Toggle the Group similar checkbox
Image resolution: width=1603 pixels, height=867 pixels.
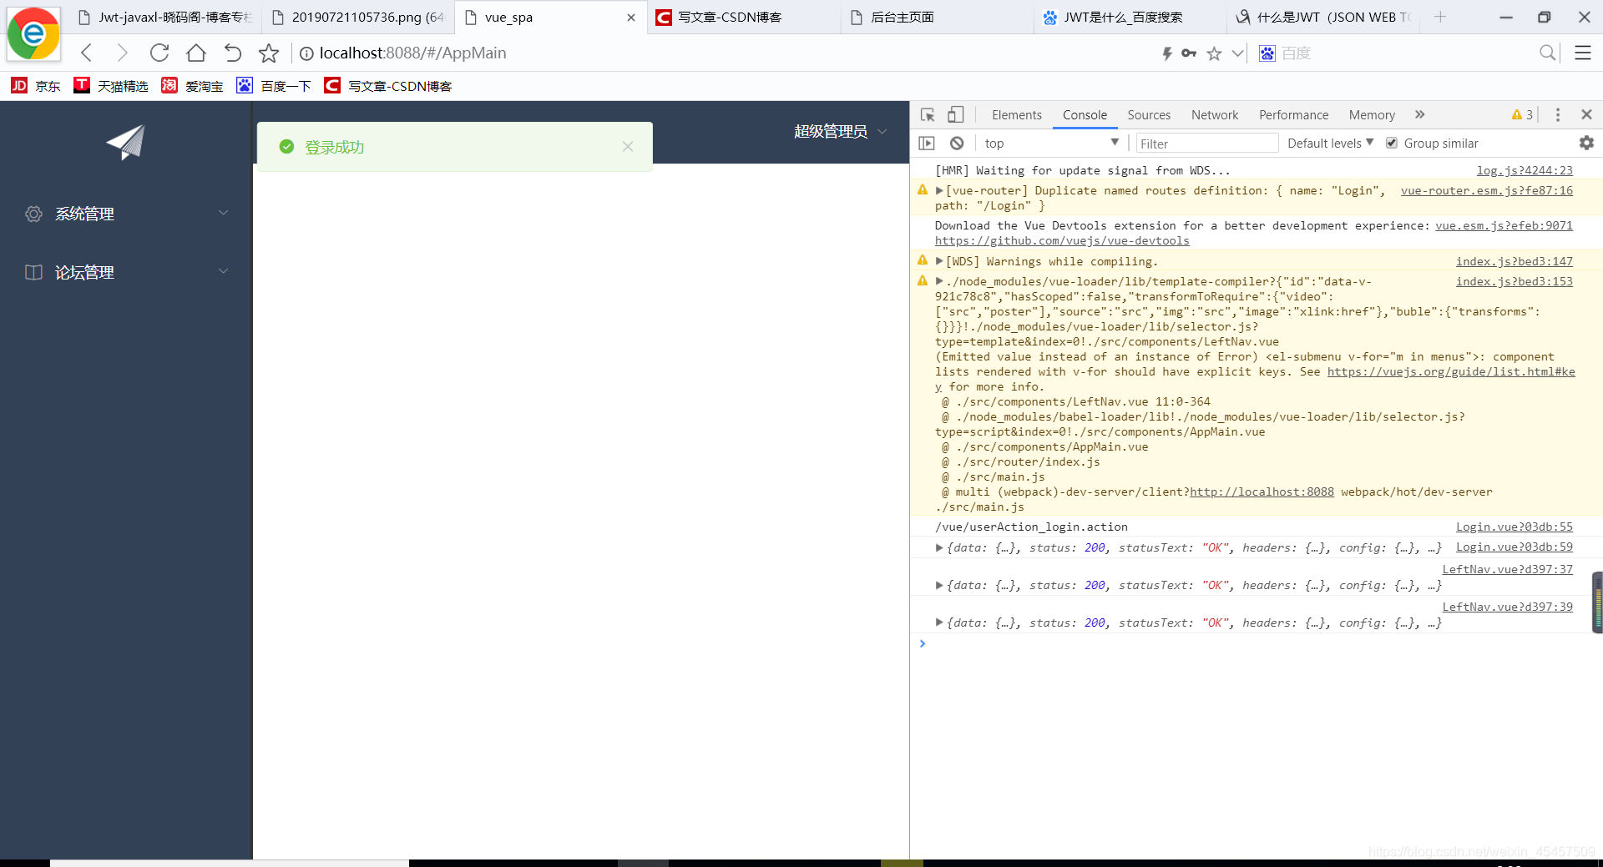click(1392, 144)
